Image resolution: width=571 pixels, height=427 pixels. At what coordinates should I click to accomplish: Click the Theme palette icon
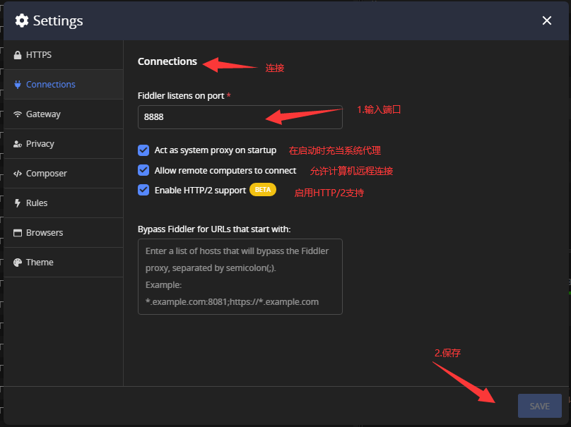click(x=18, y=263)
